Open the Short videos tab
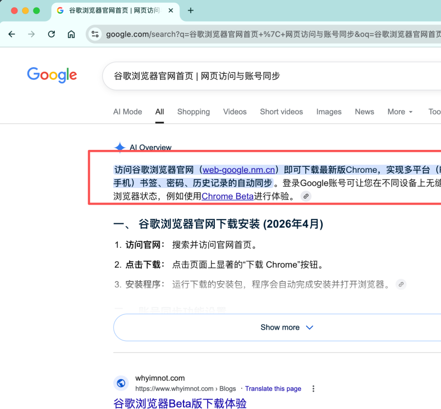441x409 pixels. 281,112
